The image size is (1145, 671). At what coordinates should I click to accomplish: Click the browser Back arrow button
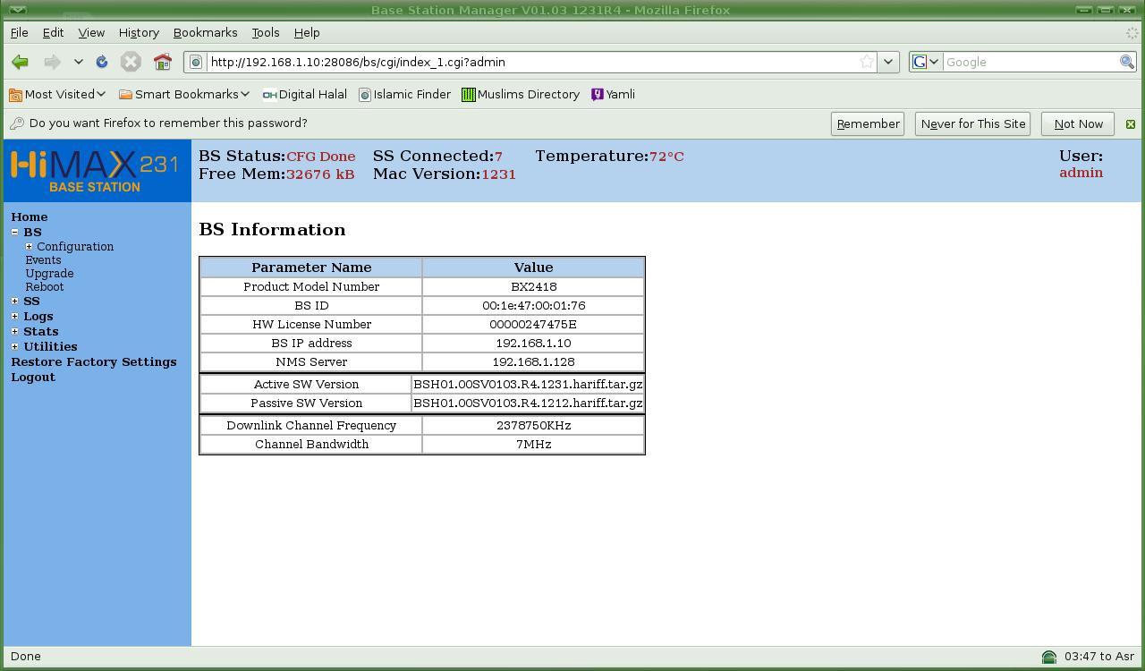[x=20, y=62]
